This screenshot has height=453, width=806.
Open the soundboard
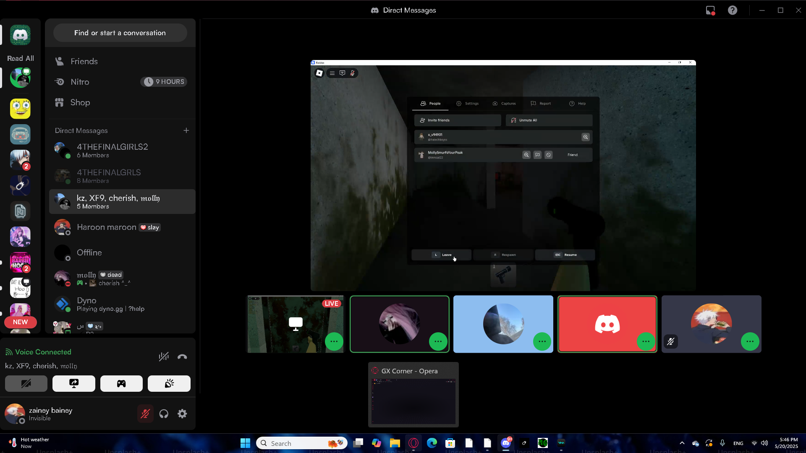(x=169, y=384)
